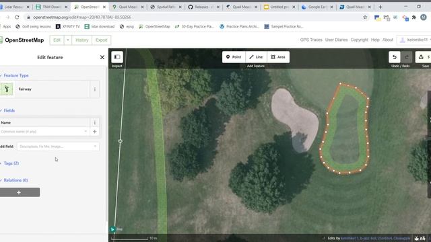The image size is (431, 242).
Task: Open the Add field combo box
Action: [x=58, y=147]
